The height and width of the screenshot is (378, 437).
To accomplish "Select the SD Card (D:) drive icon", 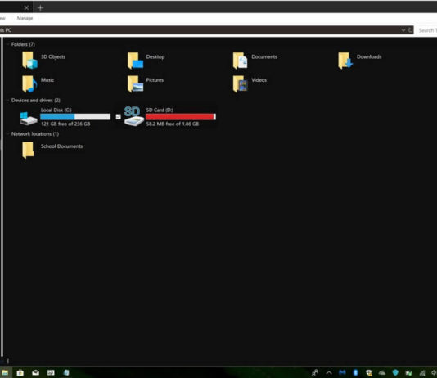I will pos(133,116).
